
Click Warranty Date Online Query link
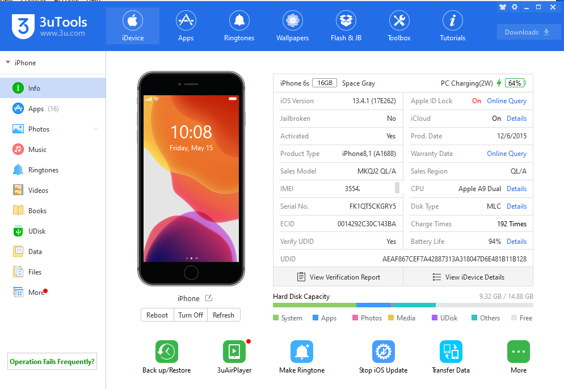(x=507, y=154)
